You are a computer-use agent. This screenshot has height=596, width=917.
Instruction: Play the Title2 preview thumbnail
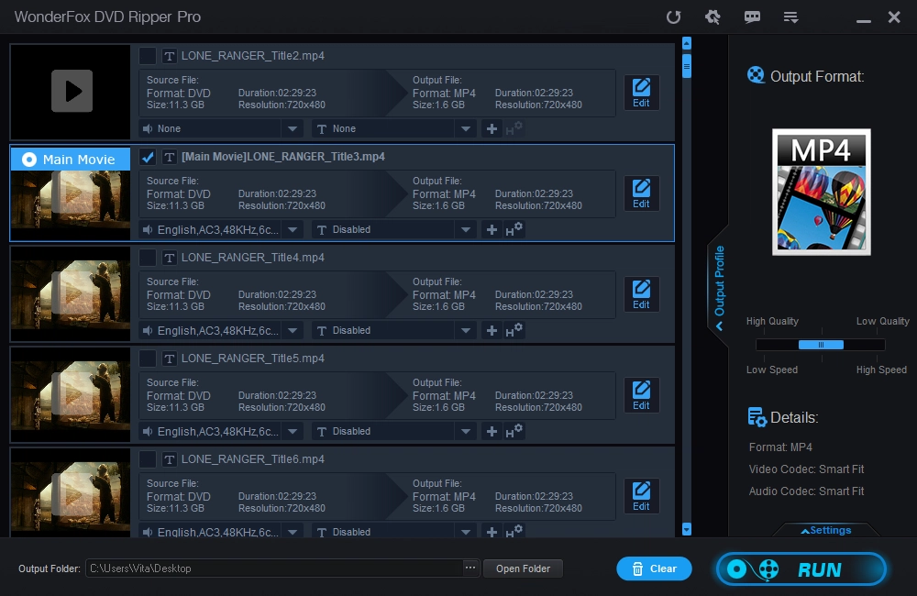pyautogui.click(x=72, y=91)
